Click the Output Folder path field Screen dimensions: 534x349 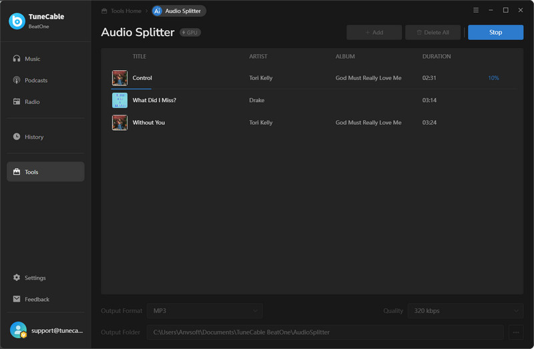point(325,332)
